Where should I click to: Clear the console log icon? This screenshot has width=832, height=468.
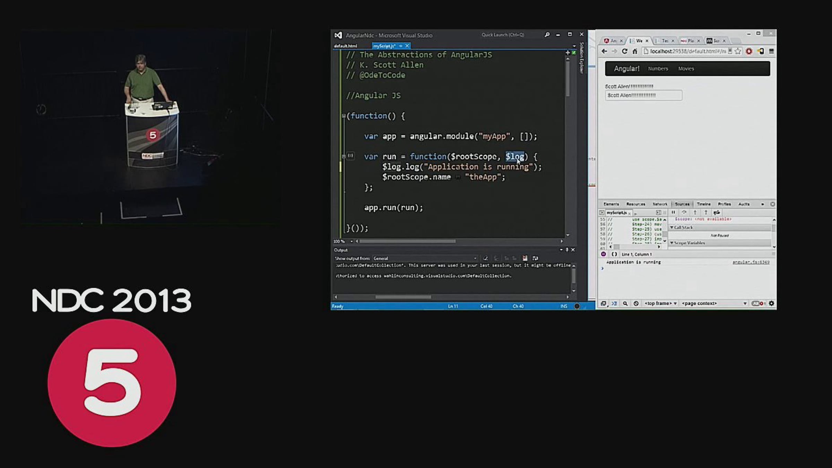point(636,303)
